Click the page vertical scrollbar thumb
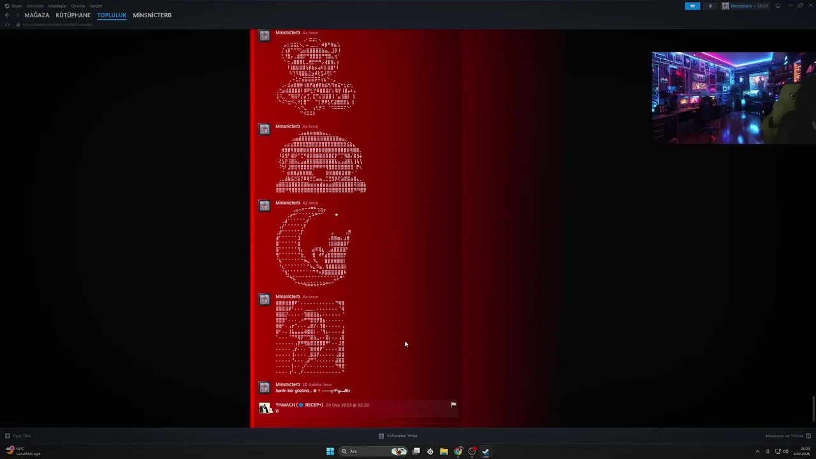Screen dimensions: 816x459 pyautogui.click(x=813, y=409)
